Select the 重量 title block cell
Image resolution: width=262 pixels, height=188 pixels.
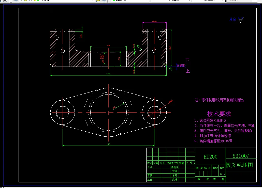pos(215,168)
